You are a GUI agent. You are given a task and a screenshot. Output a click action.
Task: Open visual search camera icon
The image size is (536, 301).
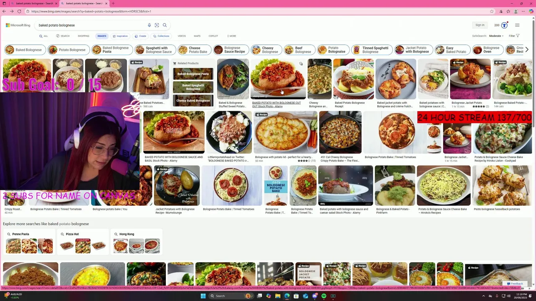click(x=157, y=25)
